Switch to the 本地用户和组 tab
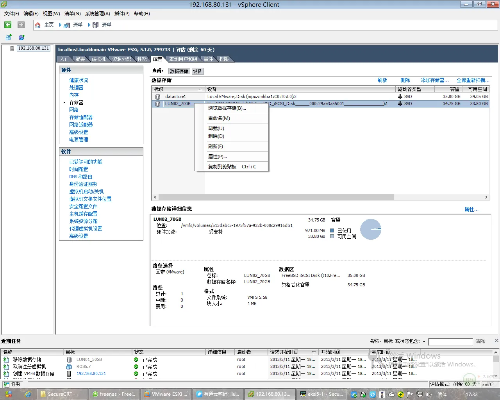The height and width of the screenshot is (400, 500). click(183, 59)
